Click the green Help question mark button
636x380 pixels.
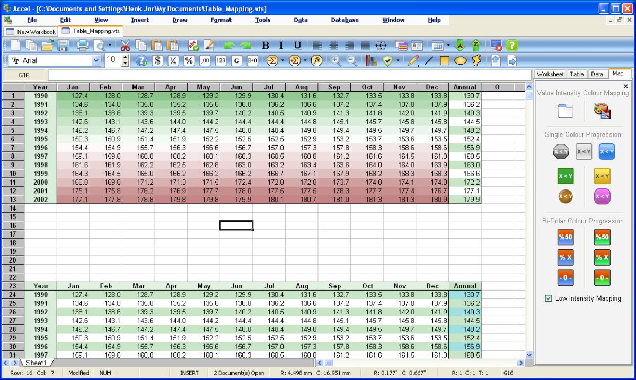coord(511,45)
